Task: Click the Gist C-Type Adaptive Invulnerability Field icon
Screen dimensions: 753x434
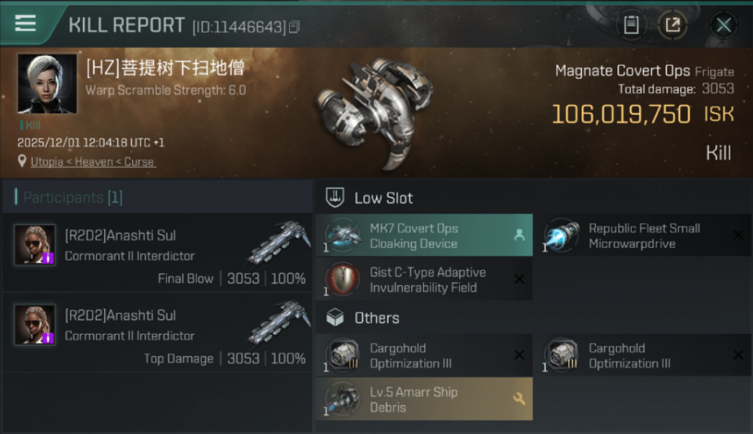Action: coord(342,279)
